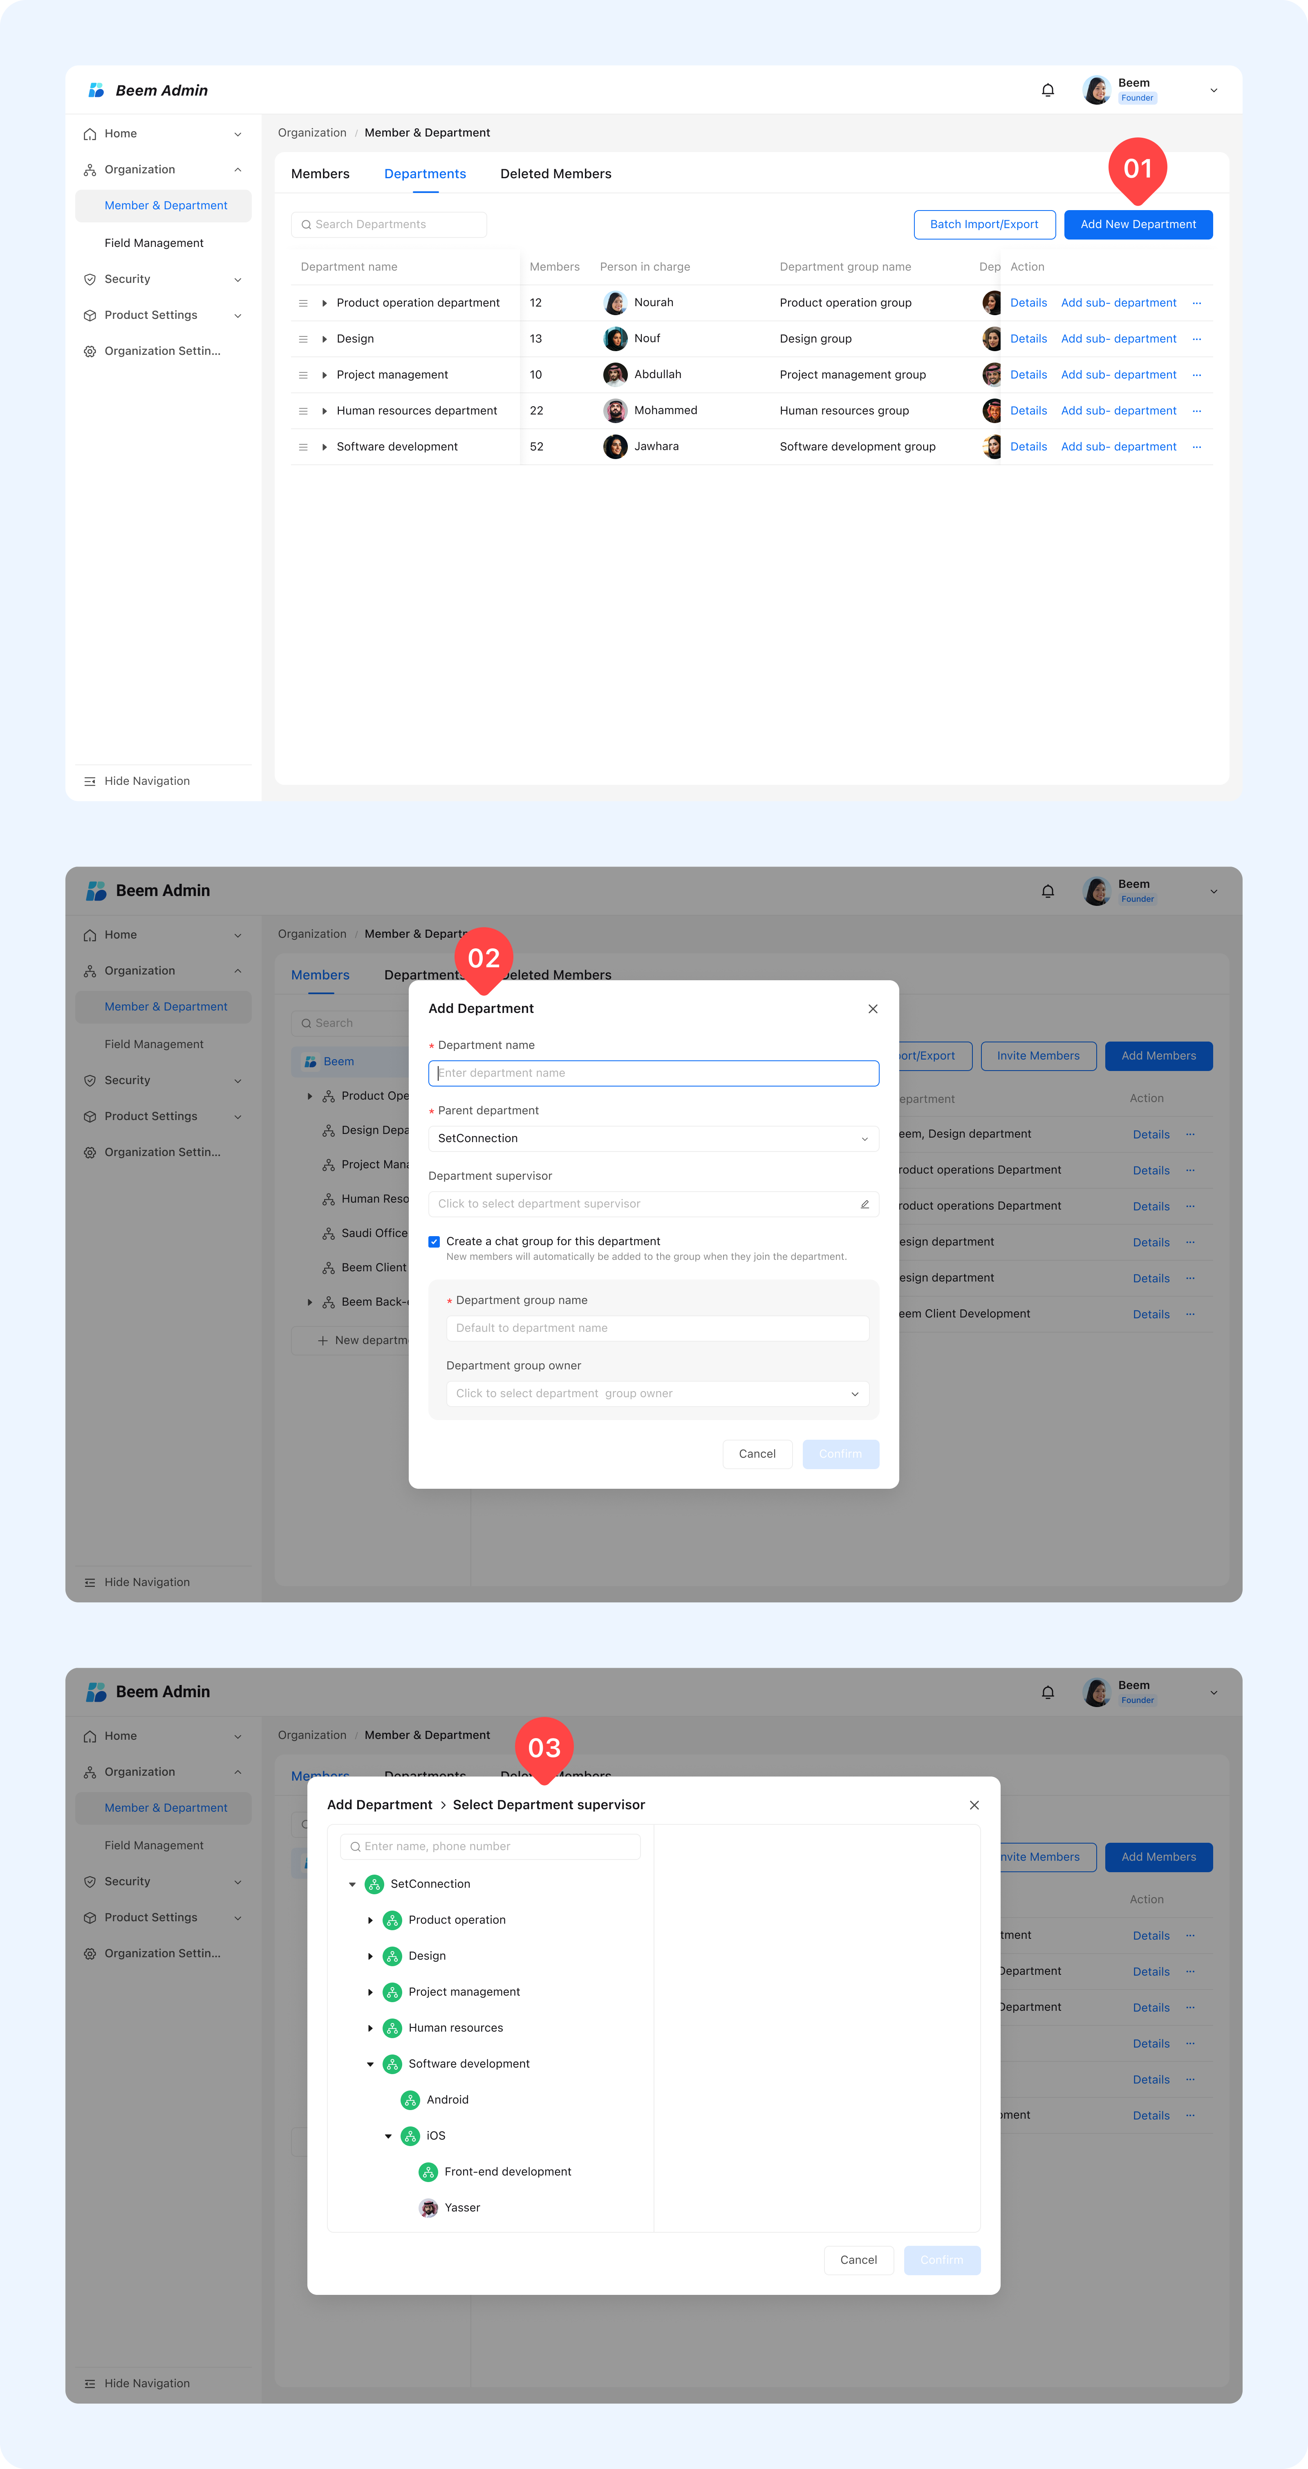This screenshot has width=1308, height=2469.
Task: Click Yasser's avatar in the supervisor tree
Action: point(428,2207)
